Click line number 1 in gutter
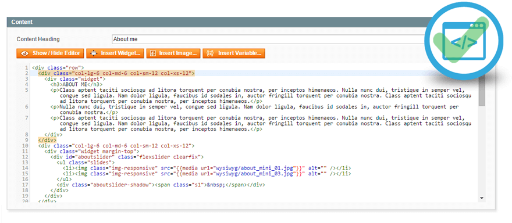 26,68
